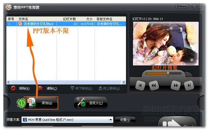The image size is (208, 130).
Task: Click the red 移除(R) remove icon
Action: pyautogui.click(x=13, y=88)
